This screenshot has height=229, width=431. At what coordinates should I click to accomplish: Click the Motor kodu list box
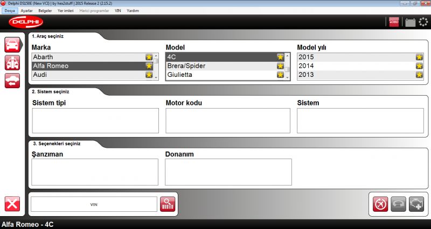[228, 120]
